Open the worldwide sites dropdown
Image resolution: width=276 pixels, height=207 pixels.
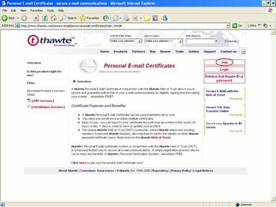click(126, 41)
